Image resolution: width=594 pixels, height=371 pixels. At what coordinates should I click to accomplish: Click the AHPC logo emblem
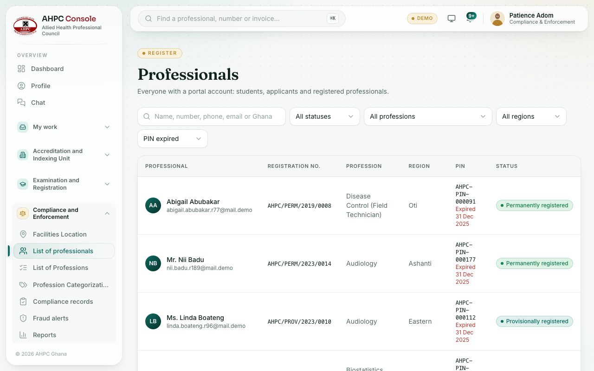pos(25,26)
